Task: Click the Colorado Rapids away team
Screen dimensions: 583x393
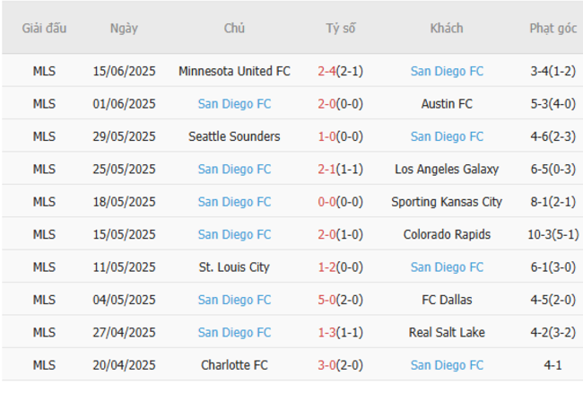Action: click(447, 234)
